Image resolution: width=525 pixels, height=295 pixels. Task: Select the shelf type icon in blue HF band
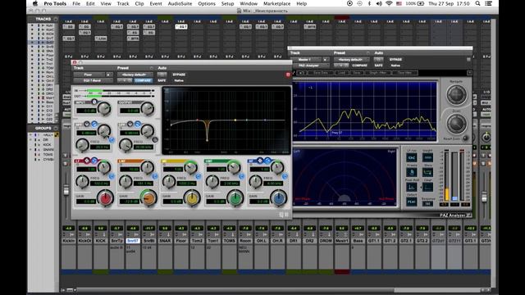pyautogui.click(x=267, y=161)
